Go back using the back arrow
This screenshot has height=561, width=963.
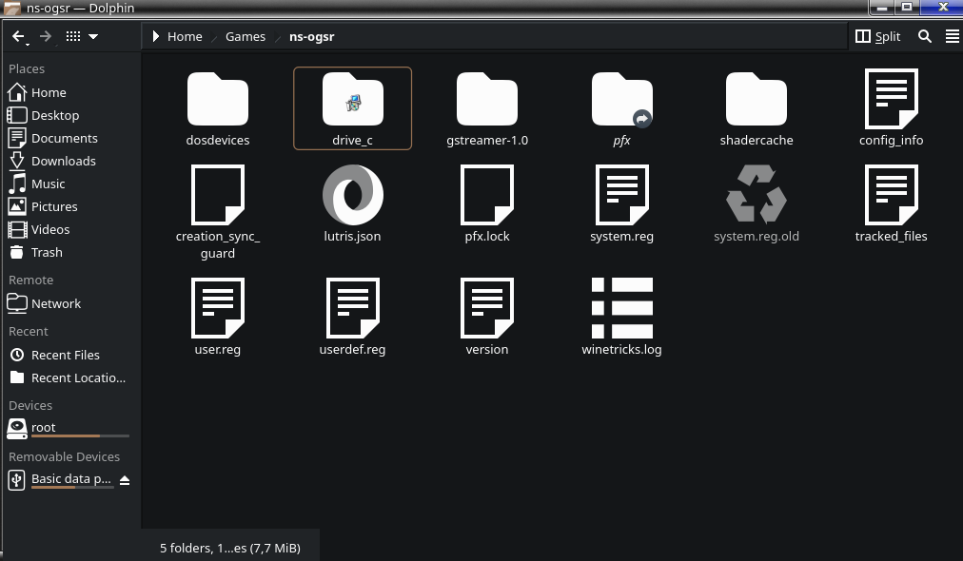16,36
